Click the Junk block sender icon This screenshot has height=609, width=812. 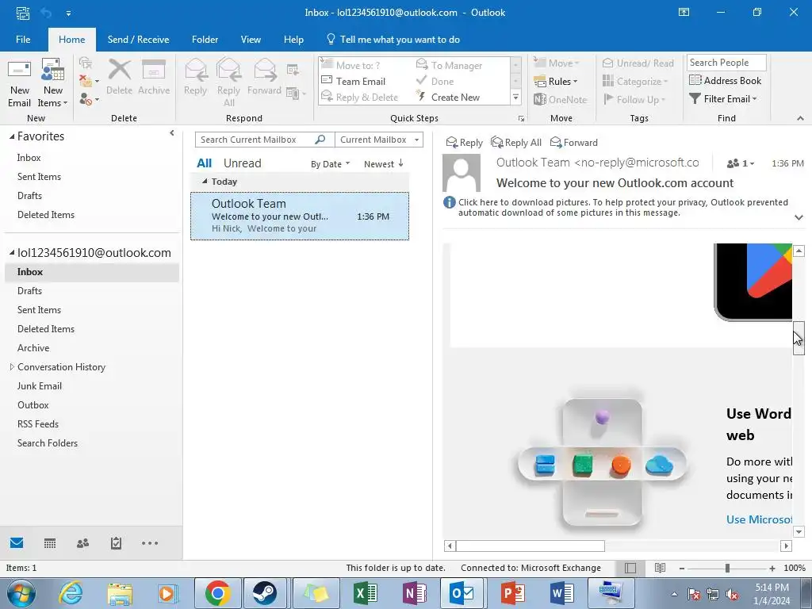[x=89, y=98]
